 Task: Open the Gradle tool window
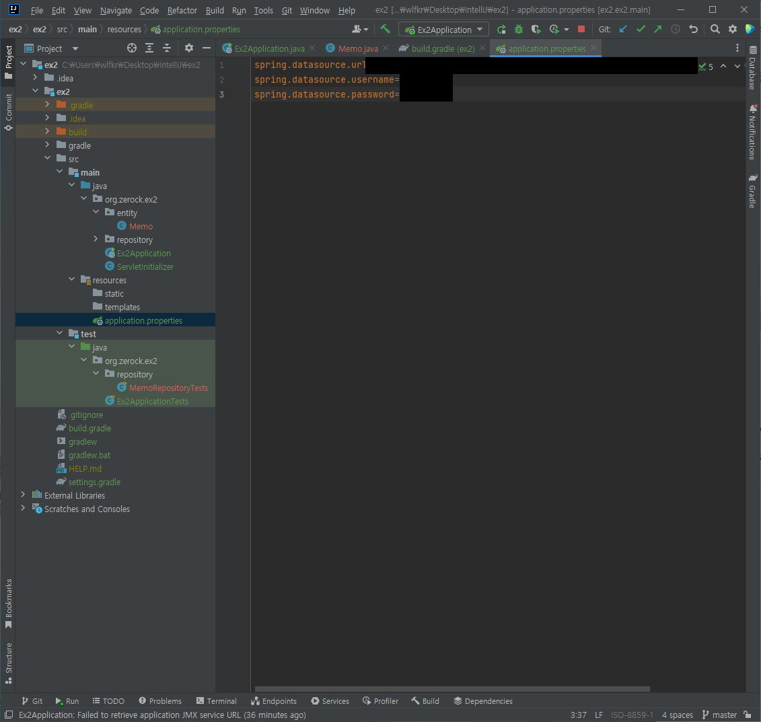(753, 191)
